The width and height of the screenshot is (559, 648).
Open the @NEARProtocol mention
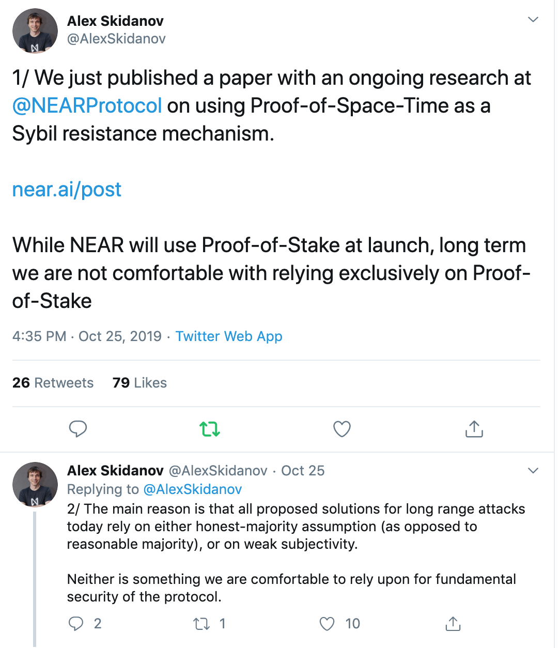(87, 106)
